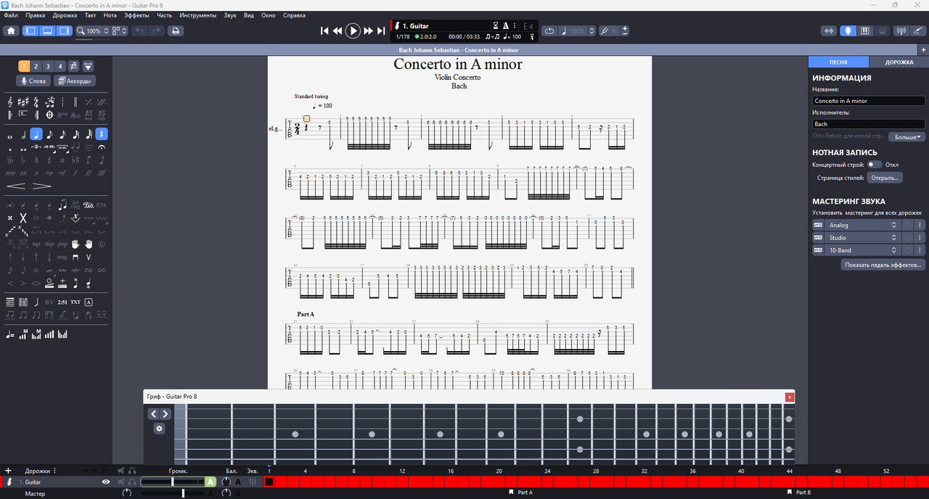Select the eighth note duration
Screen dimensions: 929x499
coord(49,134)
